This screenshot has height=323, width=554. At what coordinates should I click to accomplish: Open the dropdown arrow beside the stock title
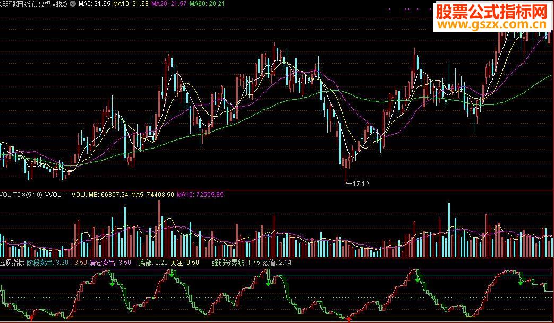tap(73, 4)
